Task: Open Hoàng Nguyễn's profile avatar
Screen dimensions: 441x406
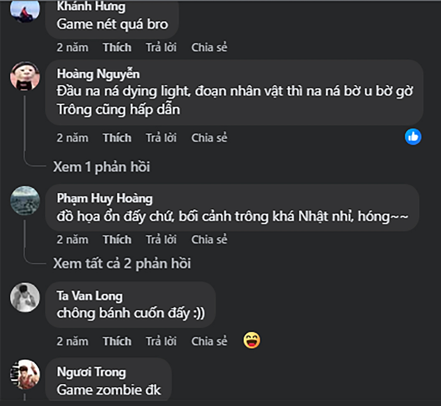Action: [25, 76]
